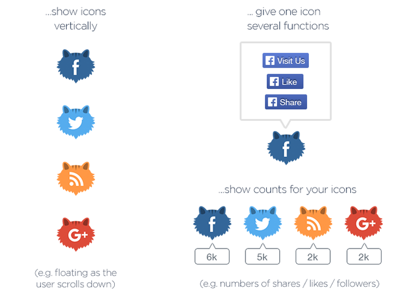The width and height of the screenshot is (411, 307).
Task: Click the 5k count bubble
Action: 262,256
